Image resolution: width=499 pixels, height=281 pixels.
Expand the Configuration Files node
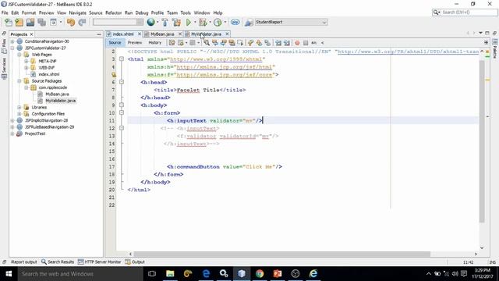click(19, 114)
